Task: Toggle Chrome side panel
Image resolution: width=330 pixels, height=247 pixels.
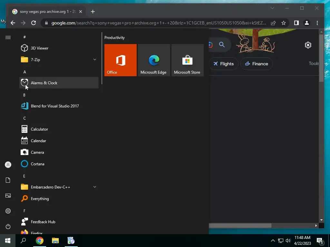Action: pyautogui.click(x=296, y=23)
